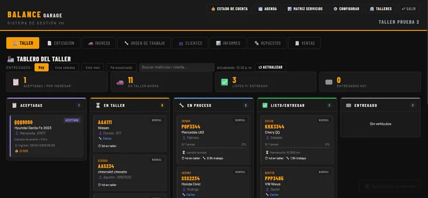The height and width of the screenshot is (198, 428).
Task: Click the progress bar on POP3344 card
Action: click(x=213, y=148)
